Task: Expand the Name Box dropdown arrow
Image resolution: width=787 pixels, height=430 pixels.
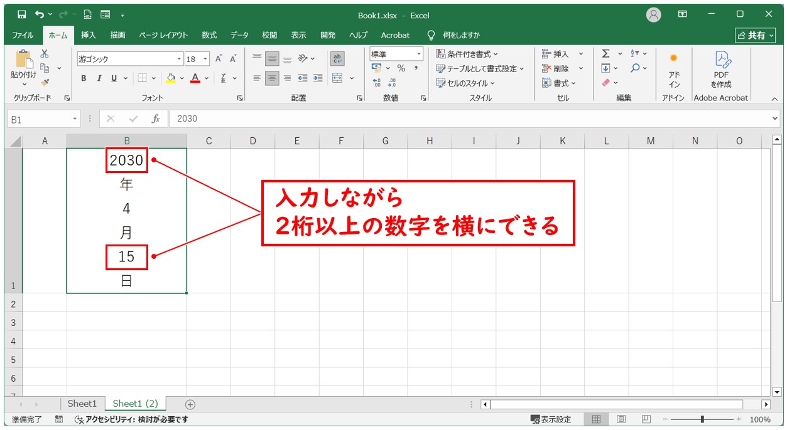Action: 75,118
